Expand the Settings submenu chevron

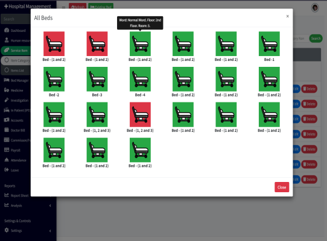50,231
